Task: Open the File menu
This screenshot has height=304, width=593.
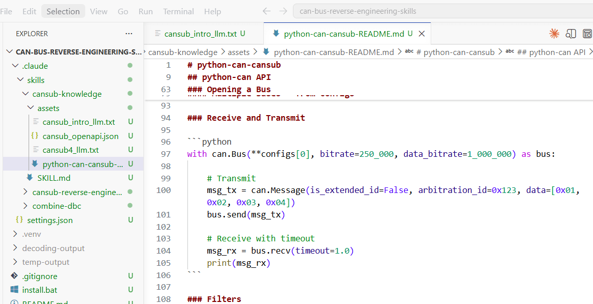Action: (6, 11)
